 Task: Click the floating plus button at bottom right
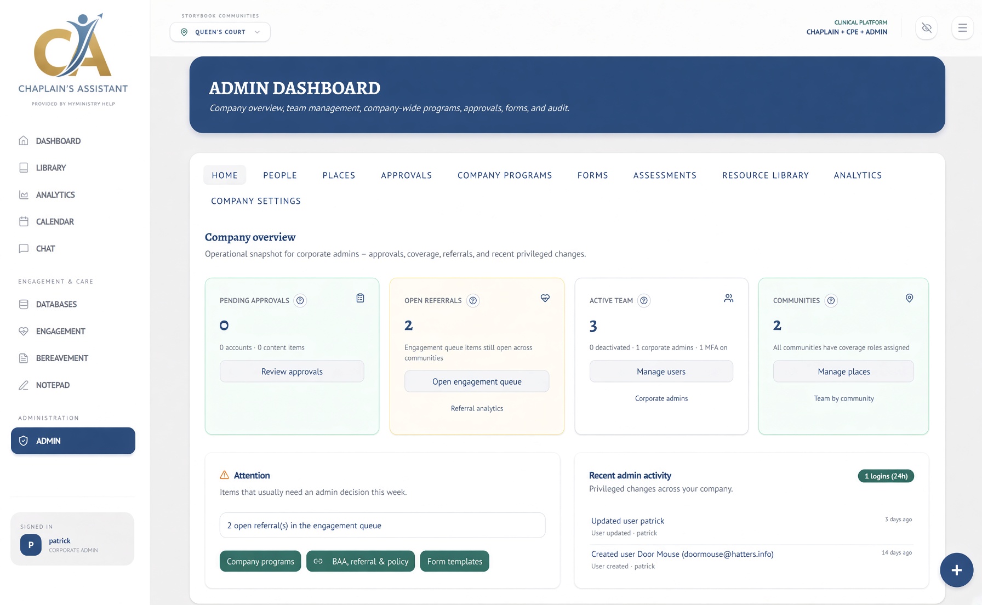(x=957, y=570)
